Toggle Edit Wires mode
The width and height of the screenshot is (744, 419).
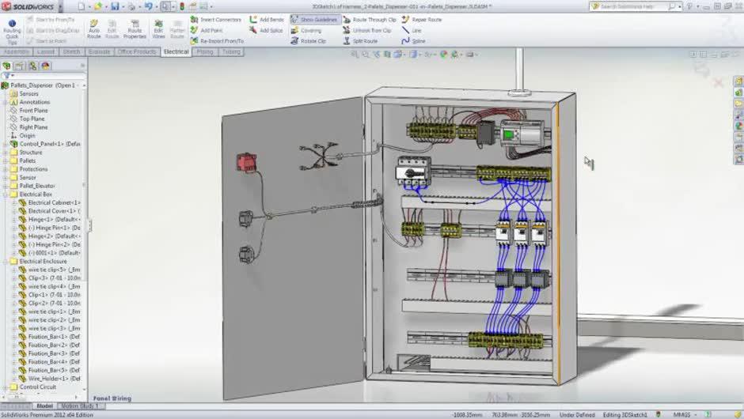[x=158, y=28]
